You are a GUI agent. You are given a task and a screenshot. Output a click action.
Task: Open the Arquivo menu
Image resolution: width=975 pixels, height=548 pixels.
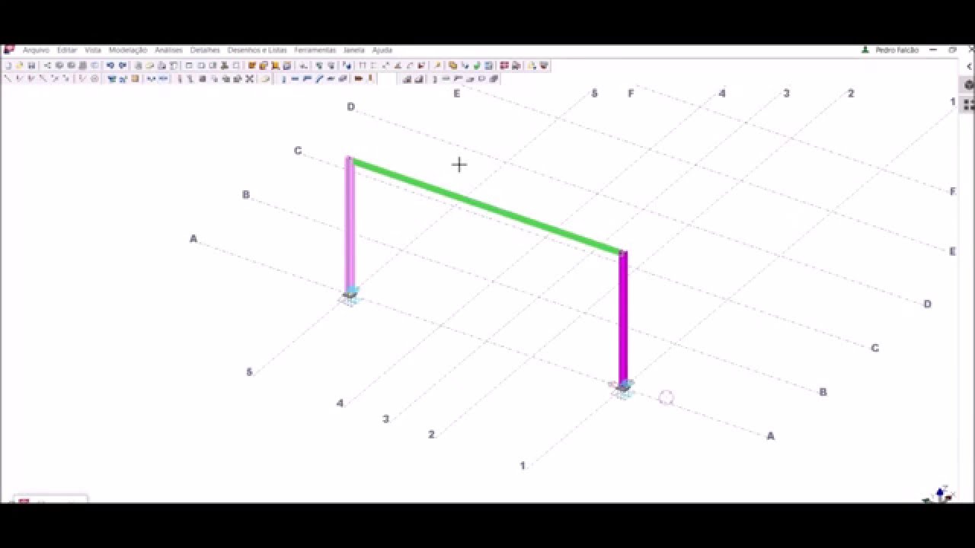coord(36,50)
